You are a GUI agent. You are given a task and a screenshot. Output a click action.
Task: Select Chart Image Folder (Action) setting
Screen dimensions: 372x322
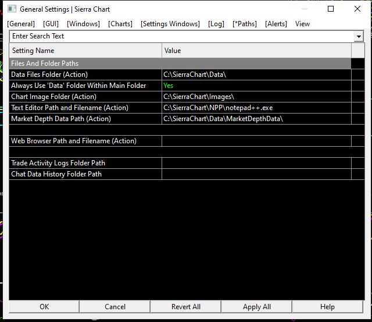coord(85,97)
